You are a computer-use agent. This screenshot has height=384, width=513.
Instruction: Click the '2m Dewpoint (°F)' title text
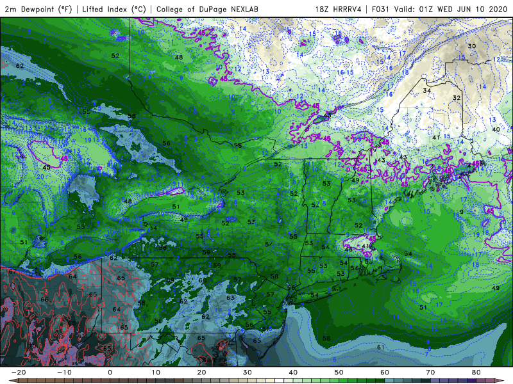38,9
